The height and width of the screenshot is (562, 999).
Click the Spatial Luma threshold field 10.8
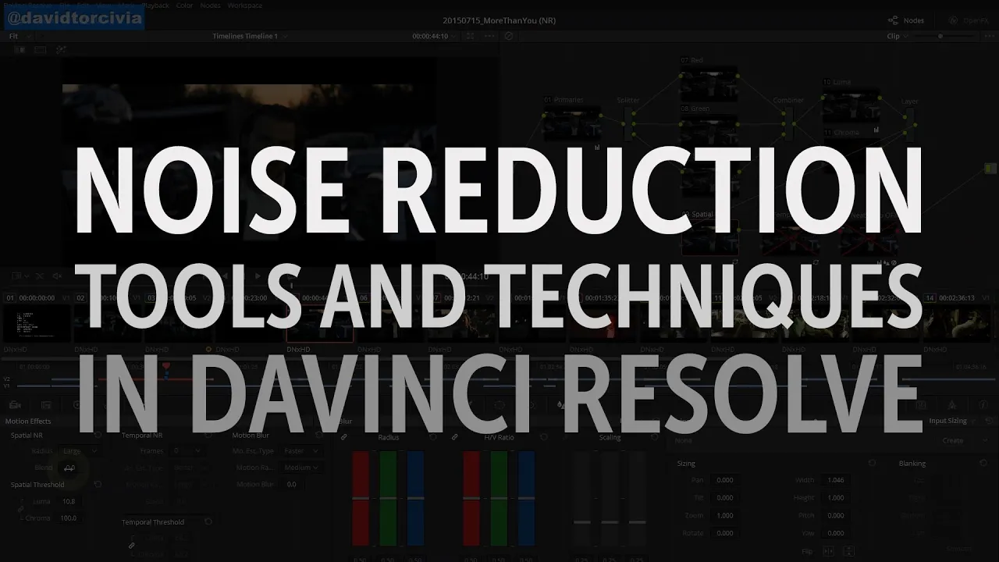coord(69,501)
